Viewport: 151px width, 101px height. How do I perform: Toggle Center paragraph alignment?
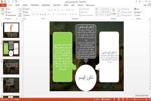pos(61,14)
